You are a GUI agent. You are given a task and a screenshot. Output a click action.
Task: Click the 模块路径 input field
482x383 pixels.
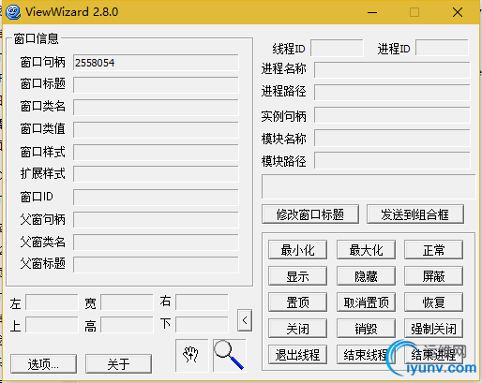(x=392, y=160)
